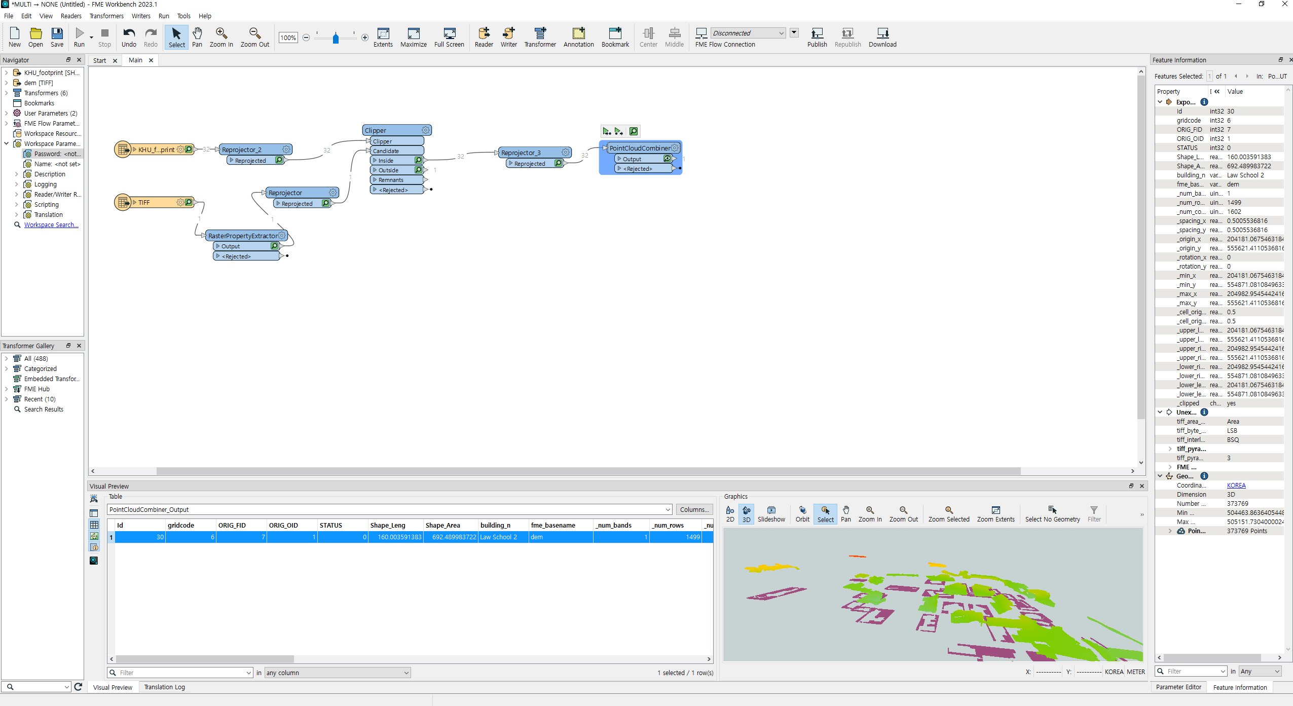This screenshot has width=1293, height=706.
Task: Increase zoom with plus button
Action: tap(364, 38)
